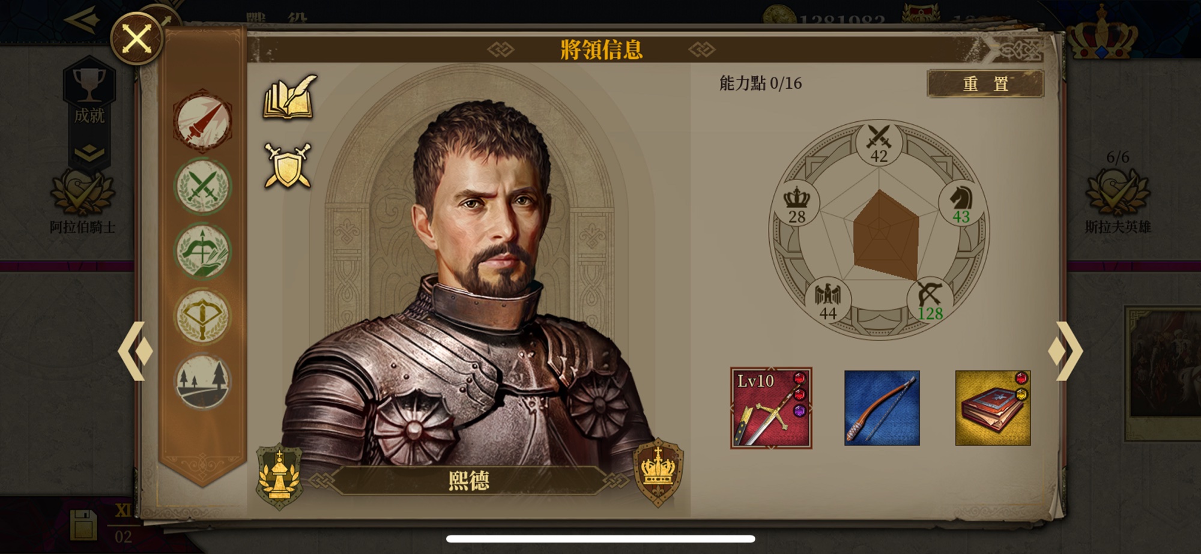Open the book and quill biography icon
This screenshot has height=554, width=1201.
click(290, 97)
